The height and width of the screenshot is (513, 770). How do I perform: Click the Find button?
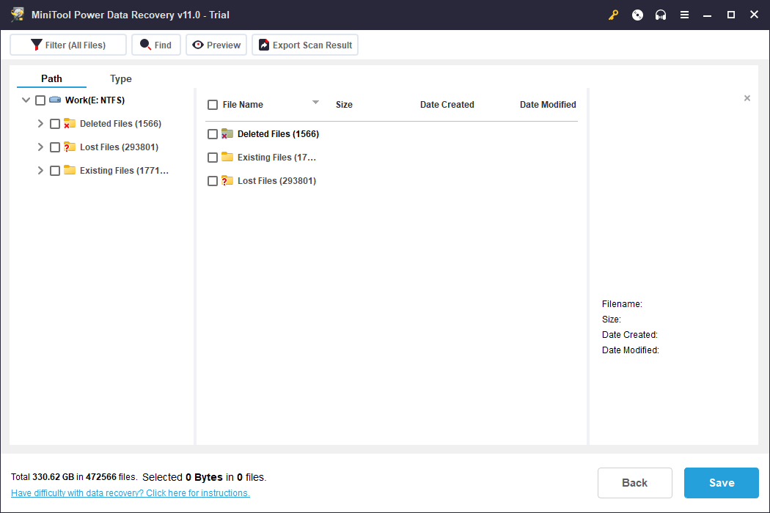point(156,45)
